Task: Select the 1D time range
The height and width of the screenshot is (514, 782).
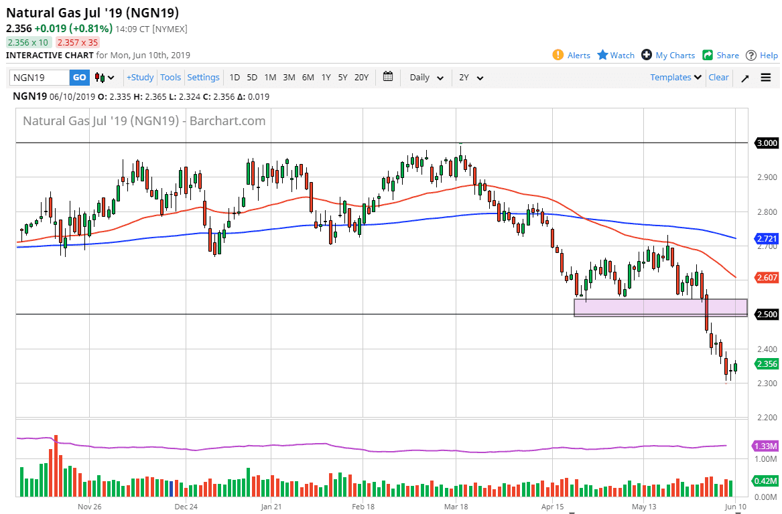Action: pos(235,77)
